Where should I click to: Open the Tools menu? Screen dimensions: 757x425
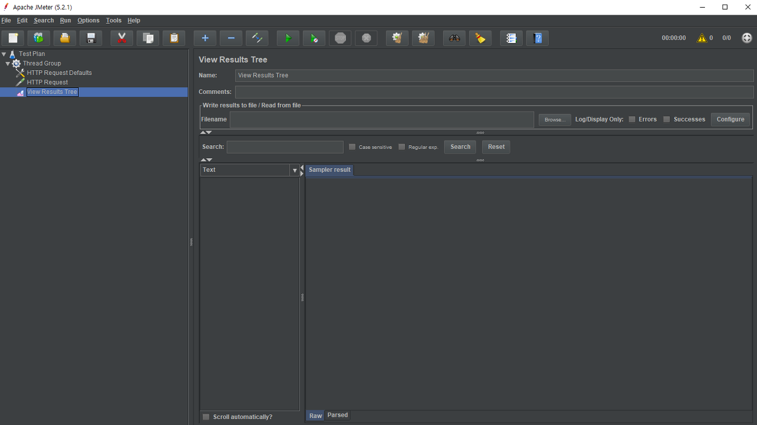click(x=114, y=21)
